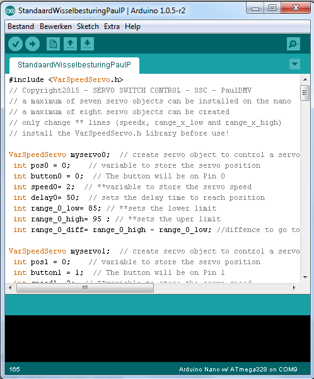This screenshot has height=379, width=314.
Task: Click the black console output area
Action: click(x=158, y=339)
